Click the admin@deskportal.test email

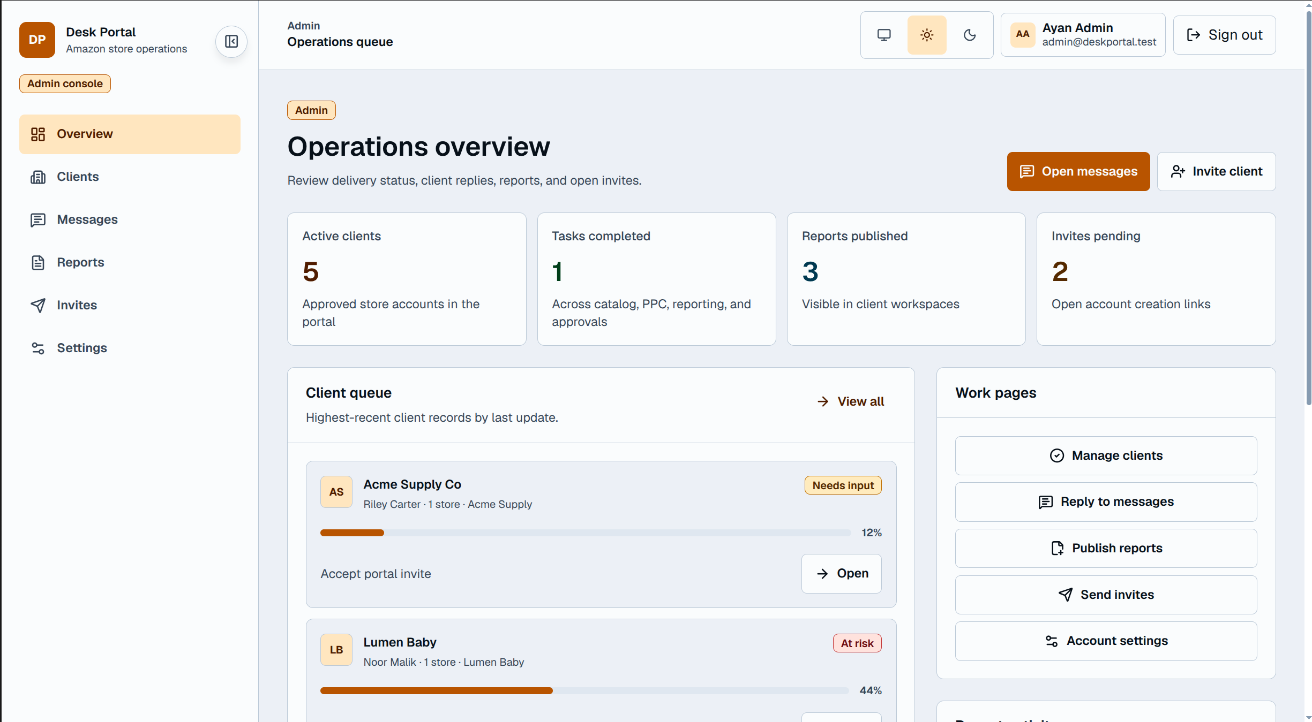coord(1099,42)
